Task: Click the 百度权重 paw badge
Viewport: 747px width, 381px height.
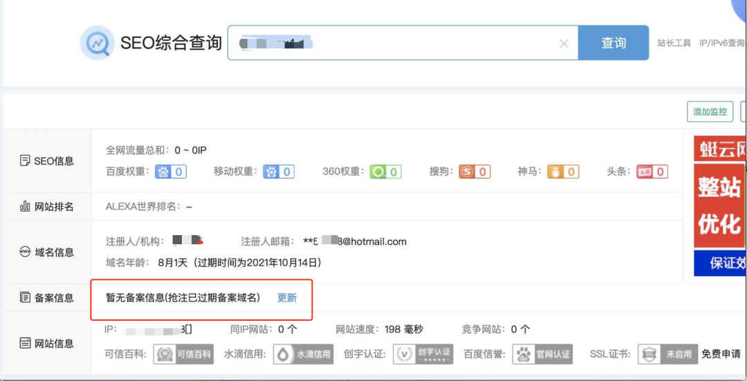Action: click(x=171, y=171)
